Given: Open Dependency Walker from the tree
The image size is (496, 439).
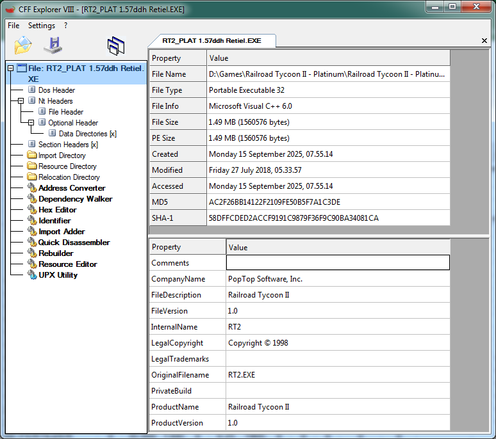Looking at the screenshot, I should (75, 199).
